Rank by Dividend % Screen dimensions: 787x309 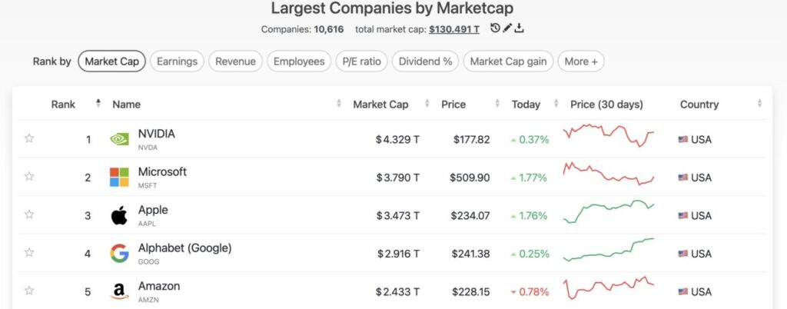tap(426, 61)
